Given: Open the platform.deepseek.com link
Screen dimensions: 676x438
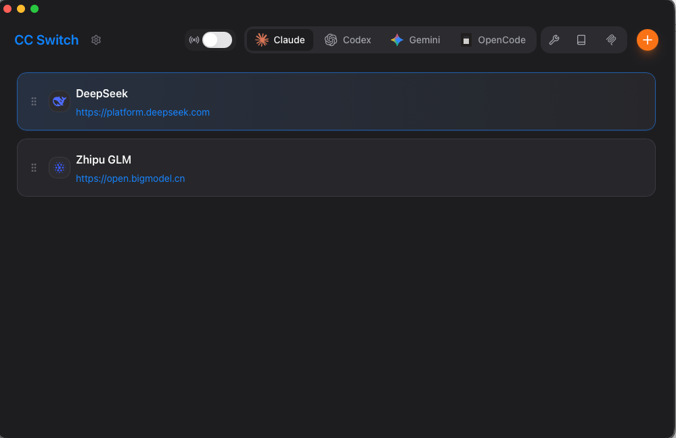Looking at the screenshot, I should tap(143, 112).
